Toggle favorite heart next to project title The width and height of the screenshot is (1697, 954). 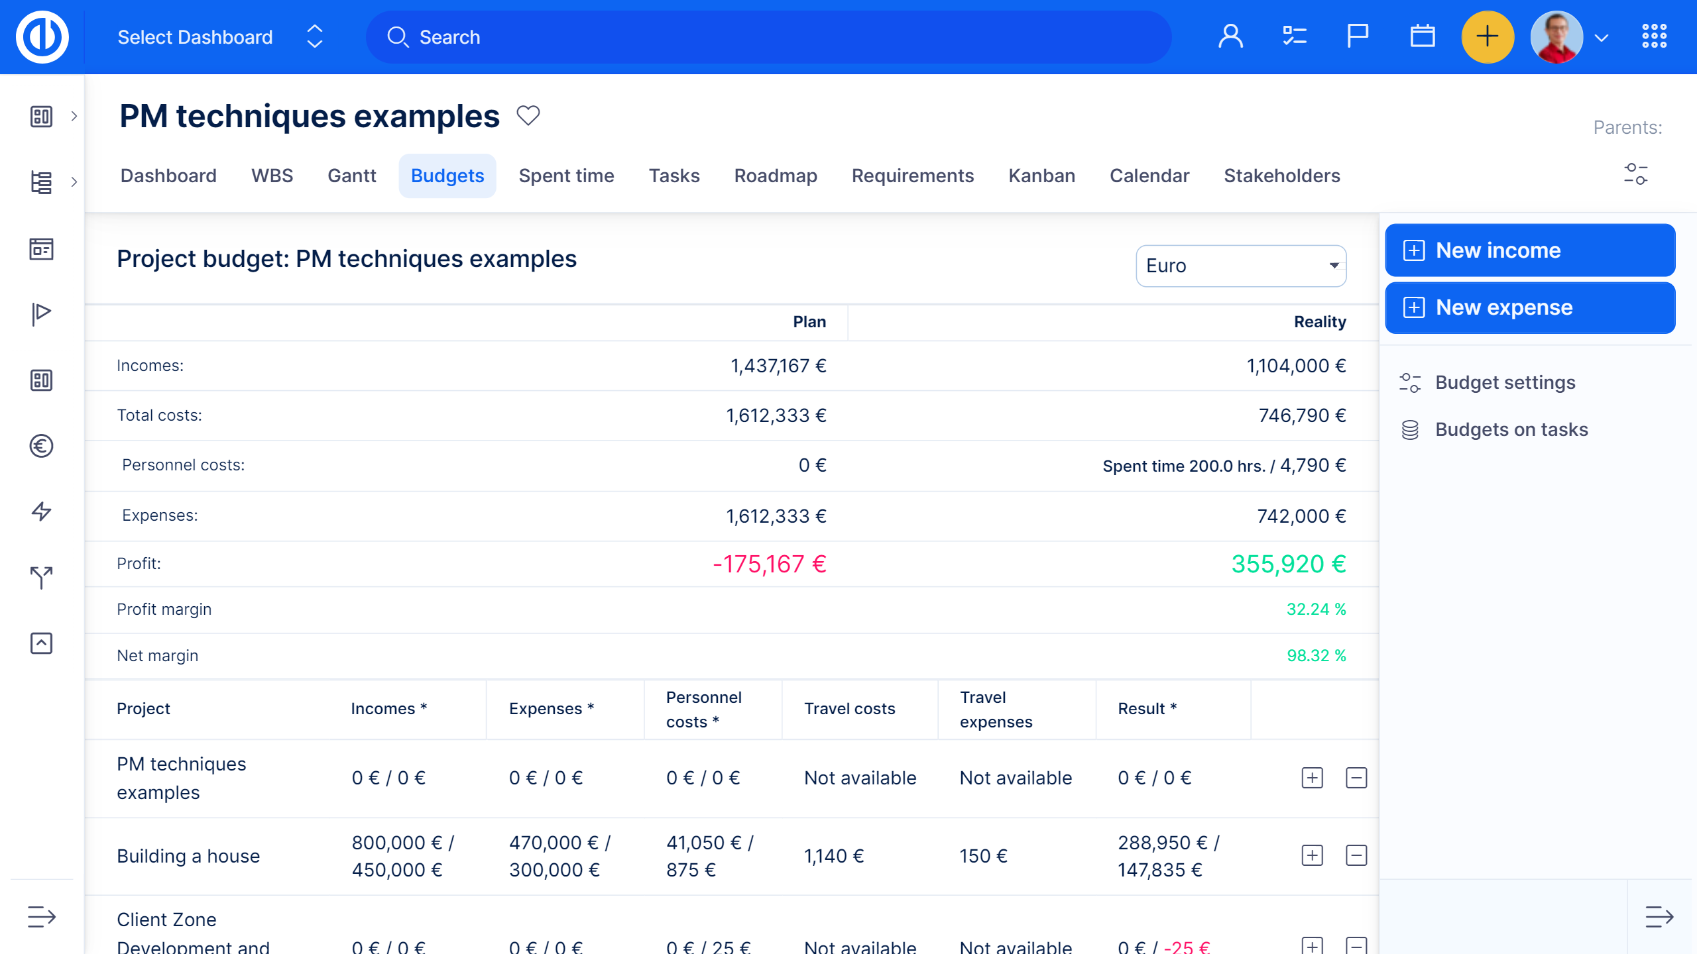click(528, 116)
